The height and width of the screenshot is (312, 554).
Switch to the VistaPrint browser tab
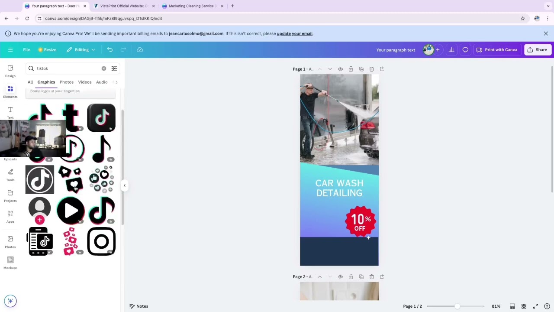point(123,6)
